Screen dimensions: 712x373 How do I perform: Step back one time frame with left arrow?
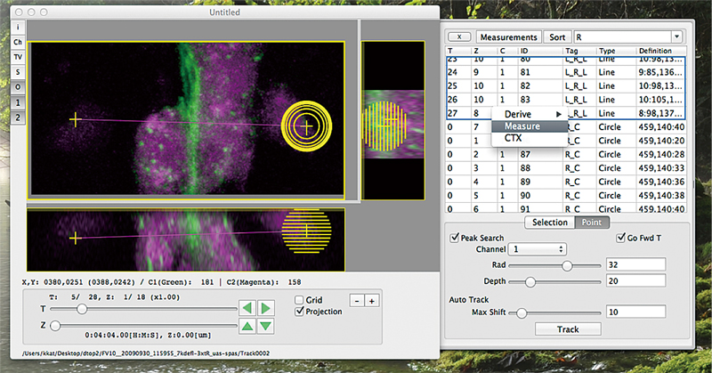coord(247,308)
